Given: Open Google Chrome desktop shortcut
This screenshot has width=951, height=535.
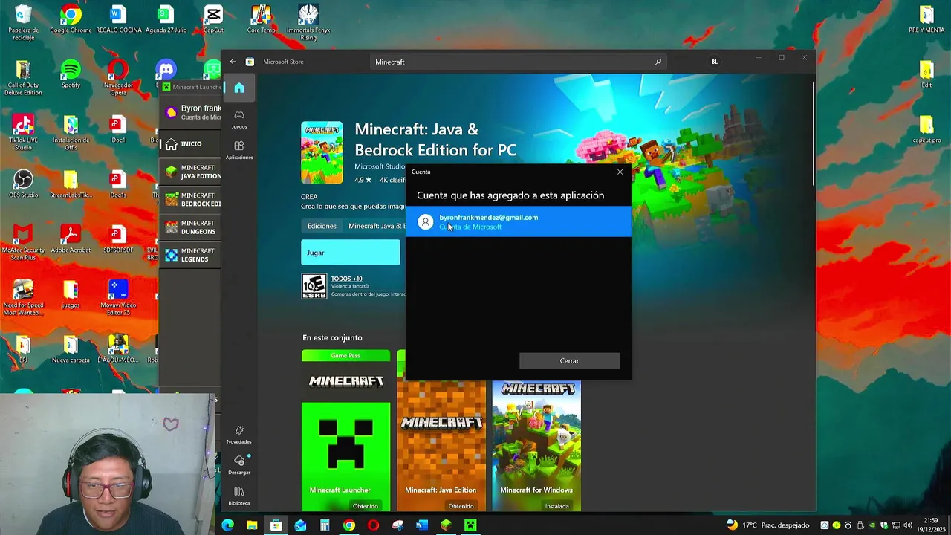Looking at the screenshot, I should (71, 20).
